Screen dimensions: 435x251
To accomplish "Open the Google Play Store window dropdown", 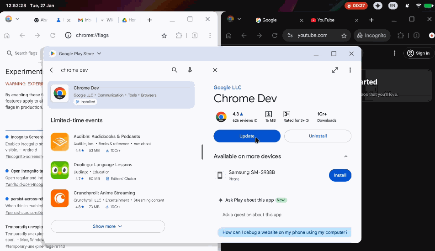I will click(x=99, y=54).
